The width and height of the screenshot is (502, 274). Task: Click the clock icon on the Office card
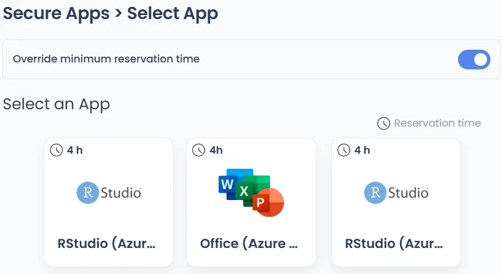point(199,150)
